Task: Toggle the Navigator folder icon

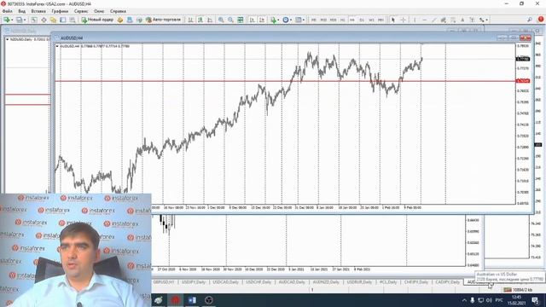Action: click(x=53, y=20)
